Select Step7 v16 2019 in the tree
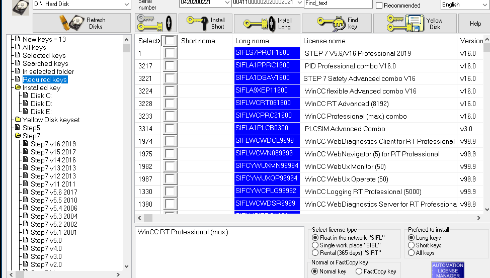The width and height of the screenshot is (490, 278). [53, 144]
